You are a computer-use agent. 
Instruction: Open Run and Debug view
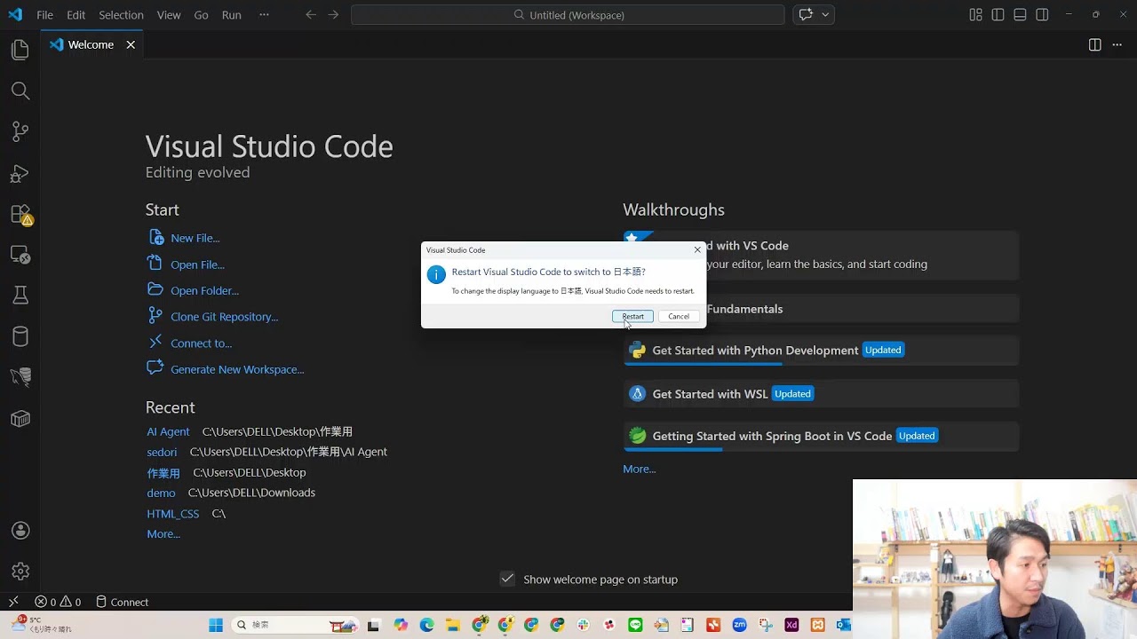pos(20,173)
